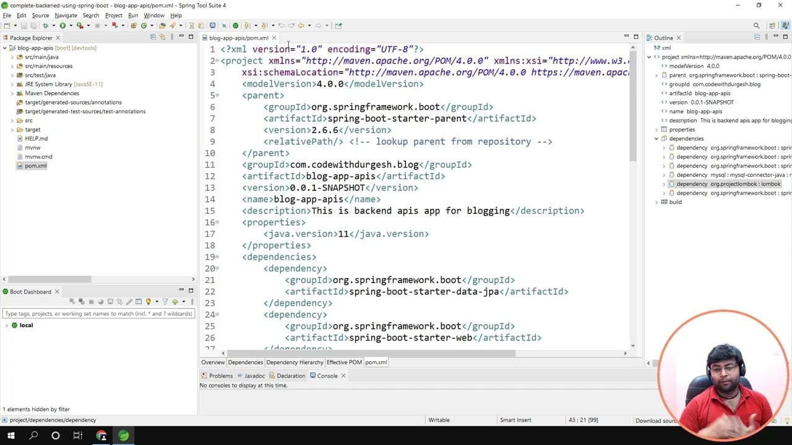Open Task View on the taskbar
The width and height of the screenshot is (792, 445).
pyautogui.click(x=78, y=435)
